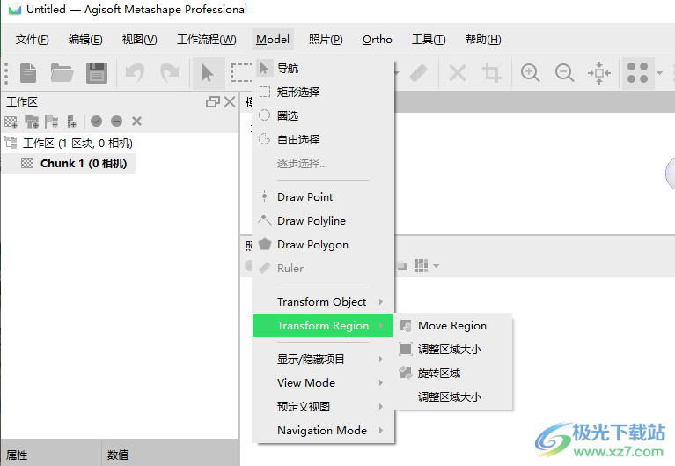Click Add Photos icon in workspace panel
The height and width of the screenshot is (466, 675).
coord(32,122)
